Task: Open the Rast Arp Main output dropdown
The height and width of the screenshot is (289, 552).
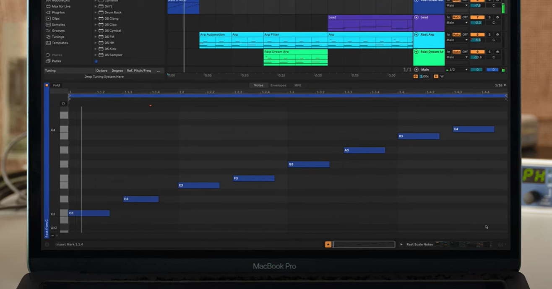Action: click(457, 40)
